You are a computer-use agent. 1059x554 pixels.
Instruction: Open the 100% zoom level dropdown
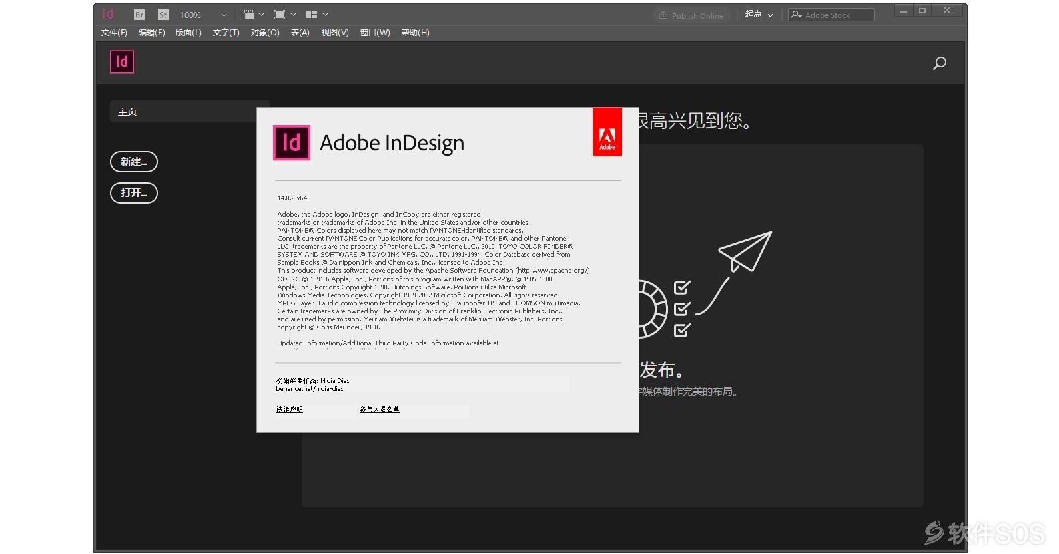click(224, 15)
